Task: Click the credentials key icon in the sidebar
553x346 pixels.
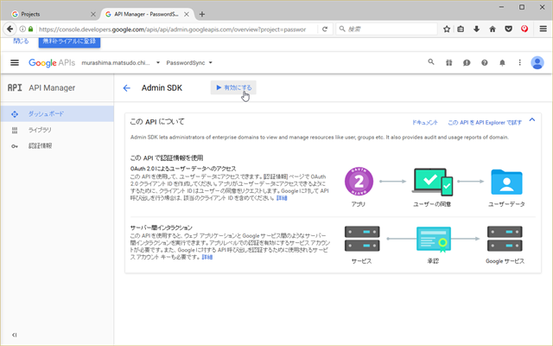Action: [15, 146]
